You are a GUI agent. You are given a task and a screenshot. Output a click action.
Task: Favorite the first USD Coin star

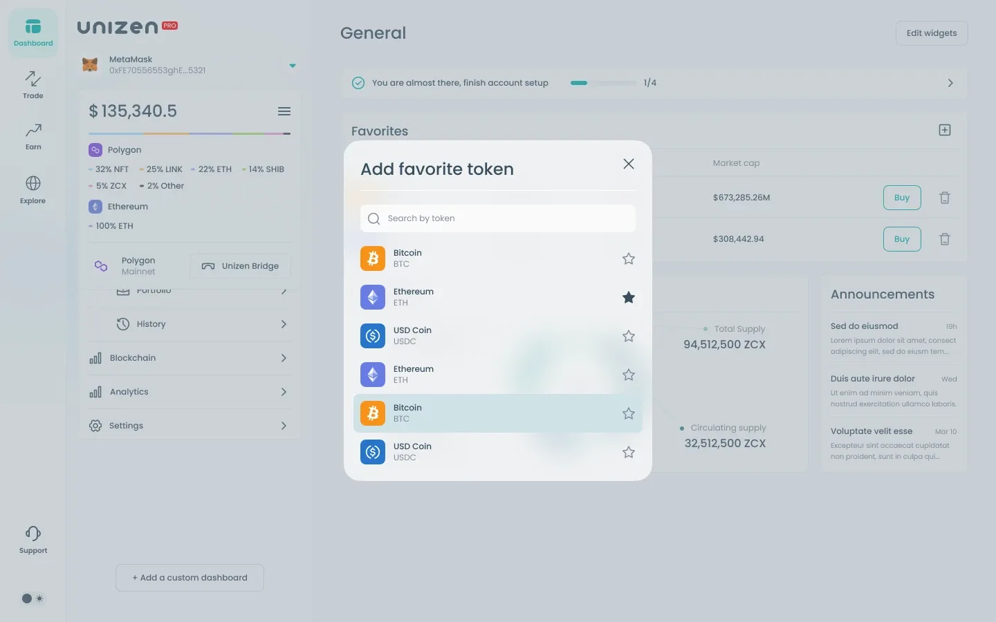point(629,336)
